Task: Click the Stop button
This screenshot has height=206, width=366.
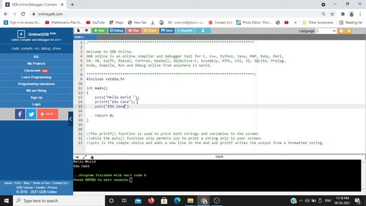Action: 134,30
